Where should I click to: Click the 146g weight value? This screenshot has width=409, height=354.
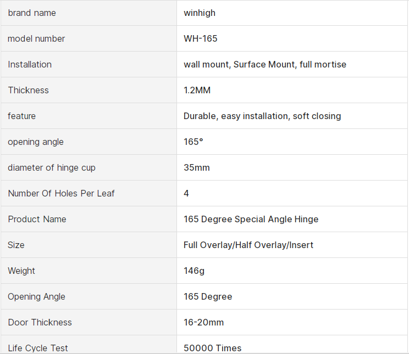pyautogui.click(x=194, y=271)
